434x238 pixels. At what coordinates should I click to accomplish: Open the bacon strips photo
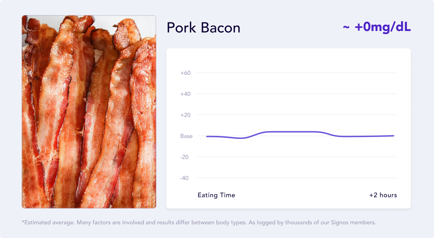pos(89,112)
